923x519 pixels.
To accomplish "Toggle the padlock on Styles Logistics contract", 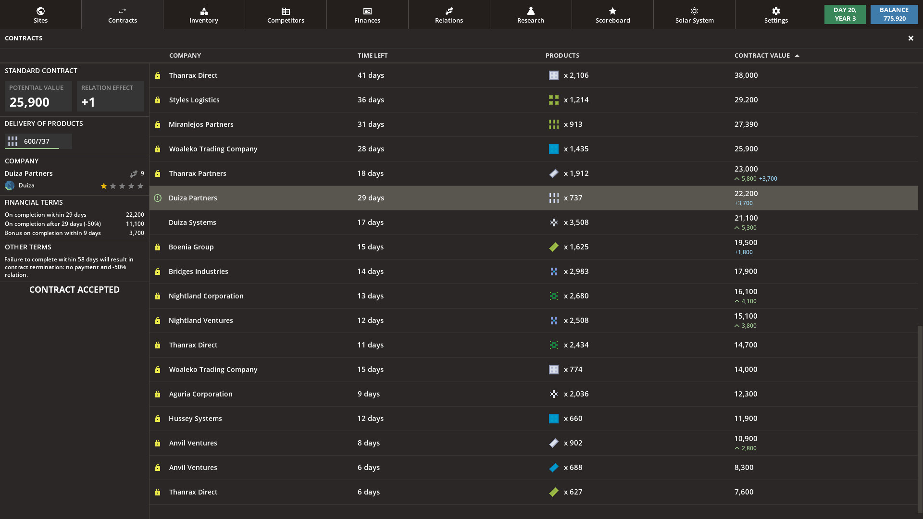I will click(x=157, y=100).
